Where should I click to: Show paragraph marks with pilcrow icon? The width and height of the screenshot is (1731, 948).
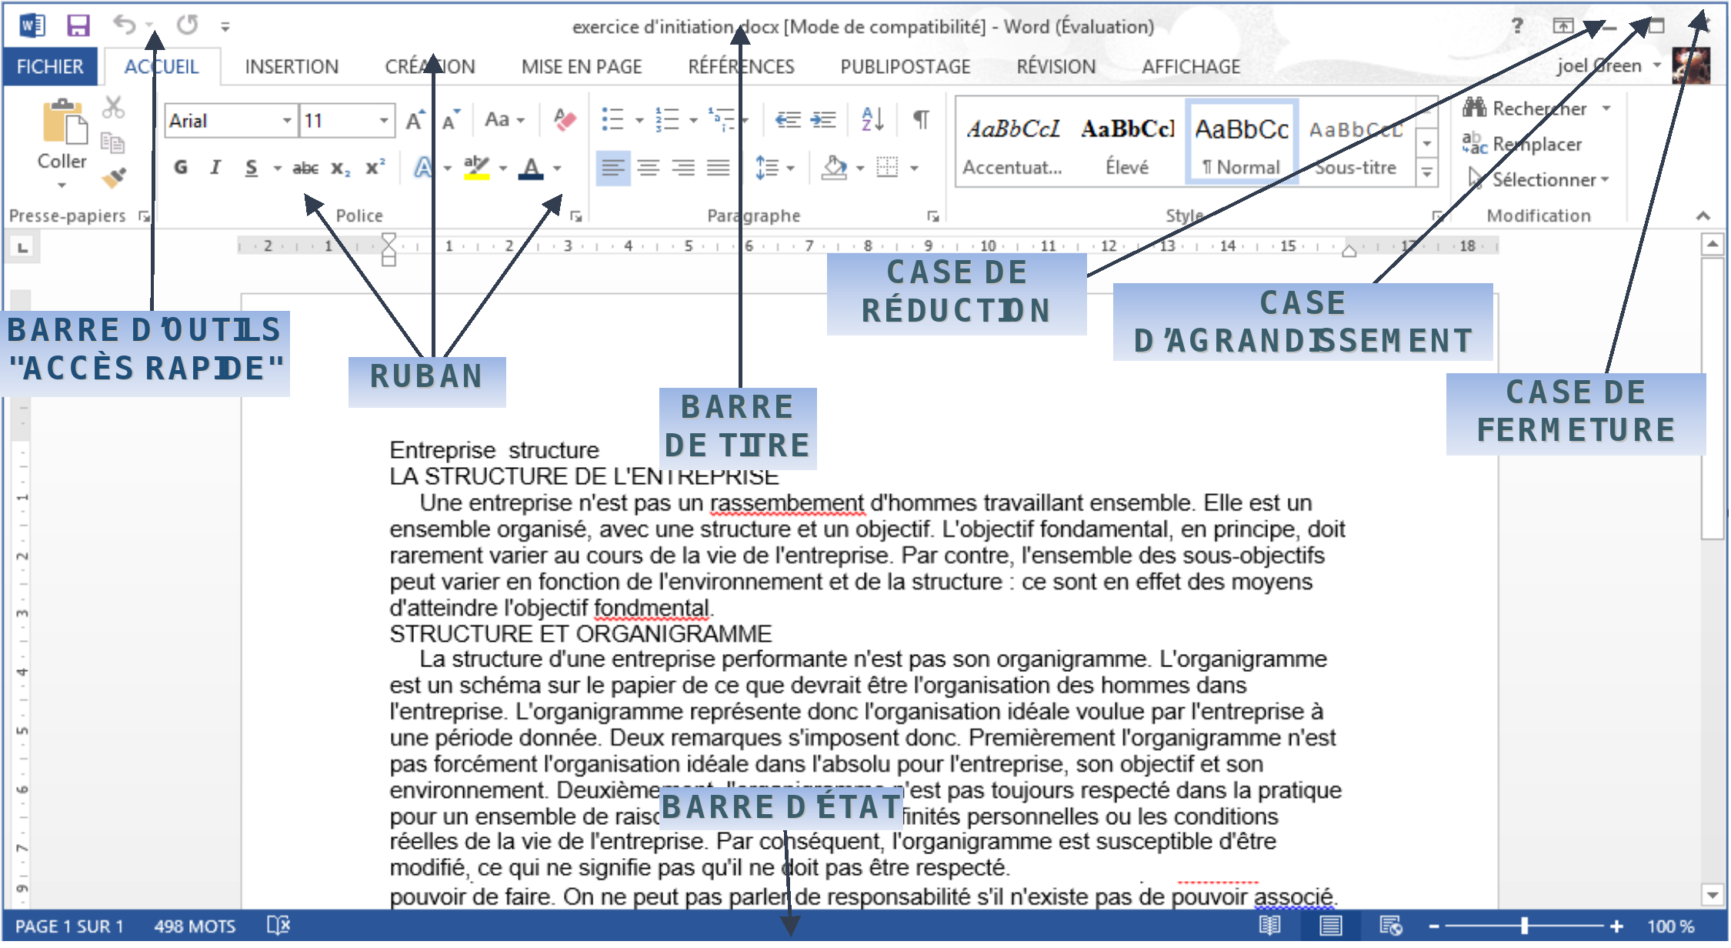[920, 120]
